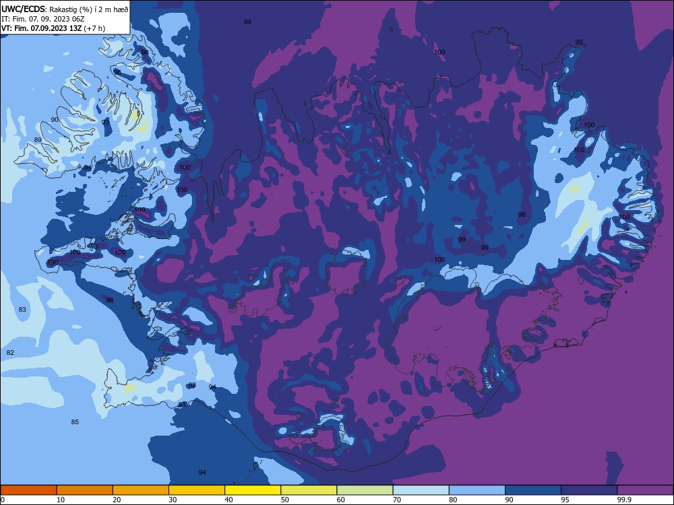Click the '91' humidity value on map

tap(182, 404)
